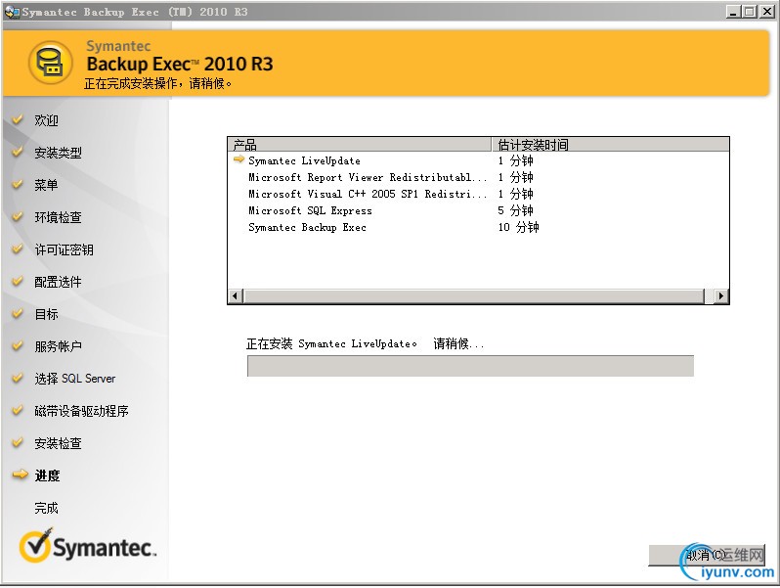Select the Microsoft Visual C++ 2005 SP1 row
780x588 pixels.
coord(479,194)
